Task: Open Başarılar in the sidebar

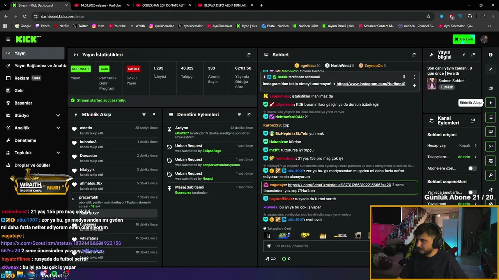Action: tap(33, 103)
